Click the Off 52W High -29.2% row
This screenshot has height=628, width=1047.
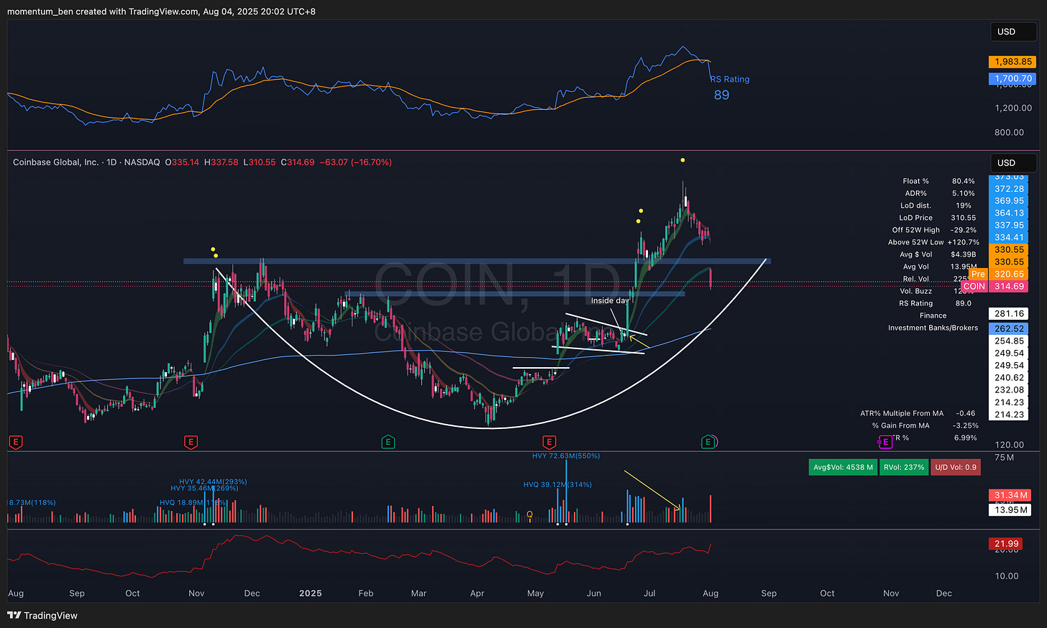(x=934, y=230)
